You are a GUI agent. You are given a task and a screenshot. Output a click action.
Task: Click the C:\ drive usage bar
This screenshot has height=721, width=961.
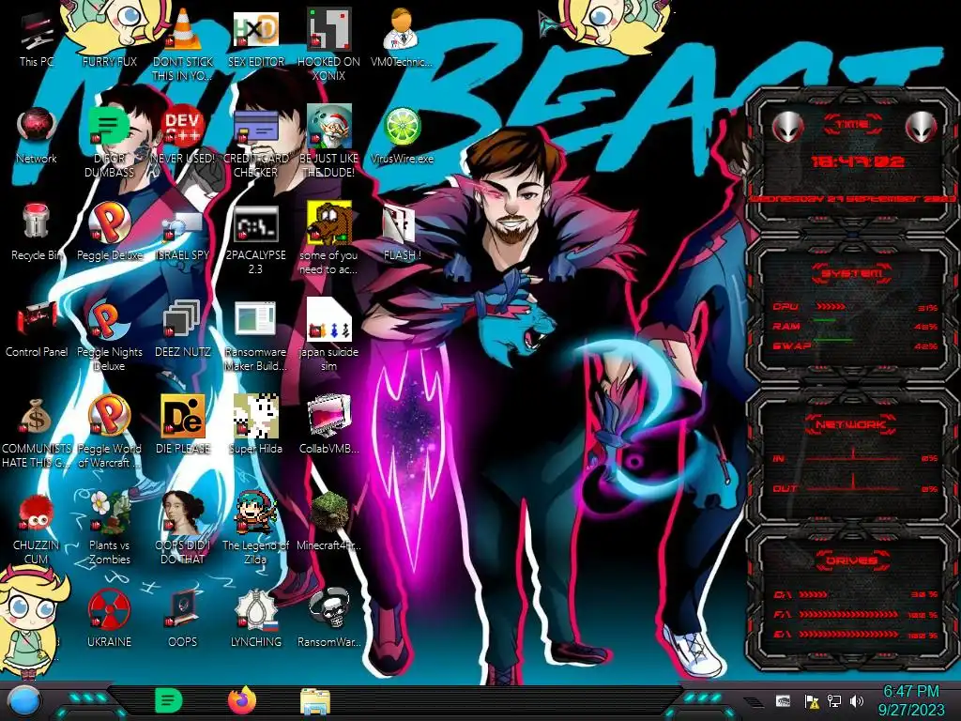click(x=814, y=594)
